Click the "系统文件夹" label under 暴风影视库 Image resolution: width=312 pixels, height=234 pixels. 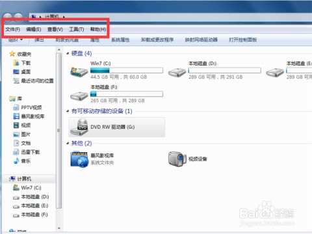coord(102,162)
